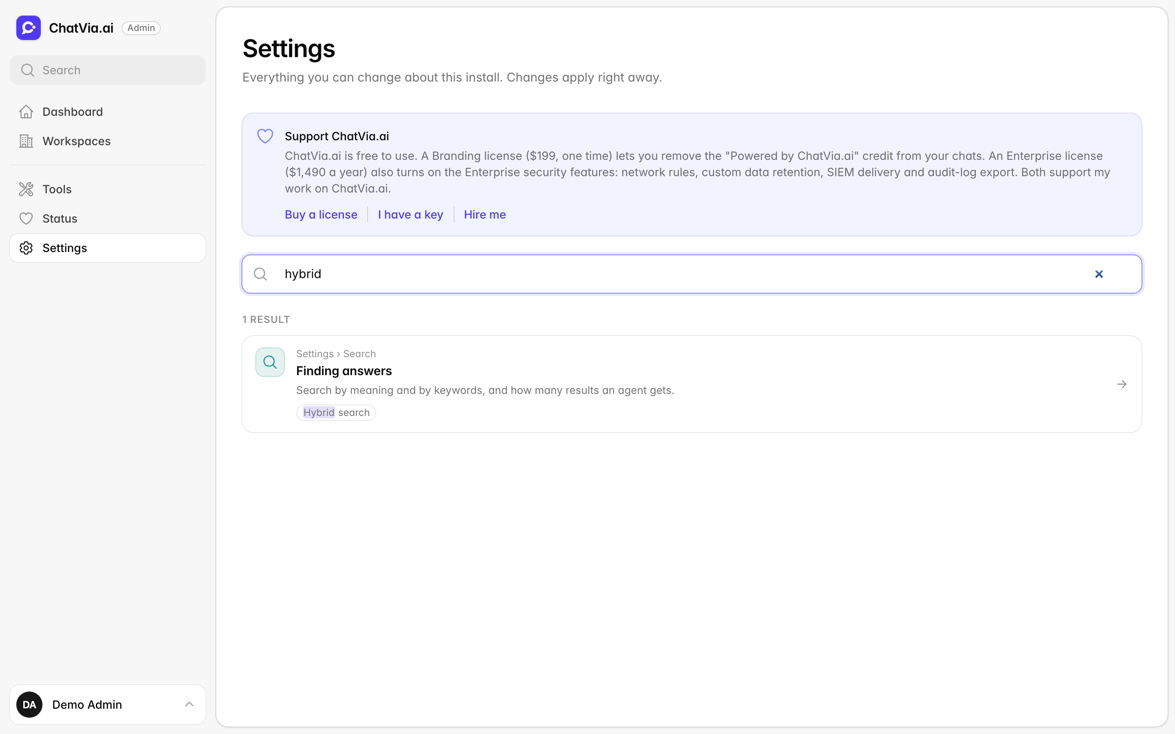1175x734 pixels.
Task: Click the Status heart icon
Action: tap(26, 219)
